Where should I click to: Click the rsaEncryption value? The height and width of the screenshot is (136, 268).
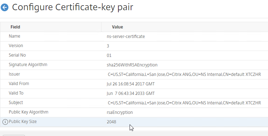[120, 112]
